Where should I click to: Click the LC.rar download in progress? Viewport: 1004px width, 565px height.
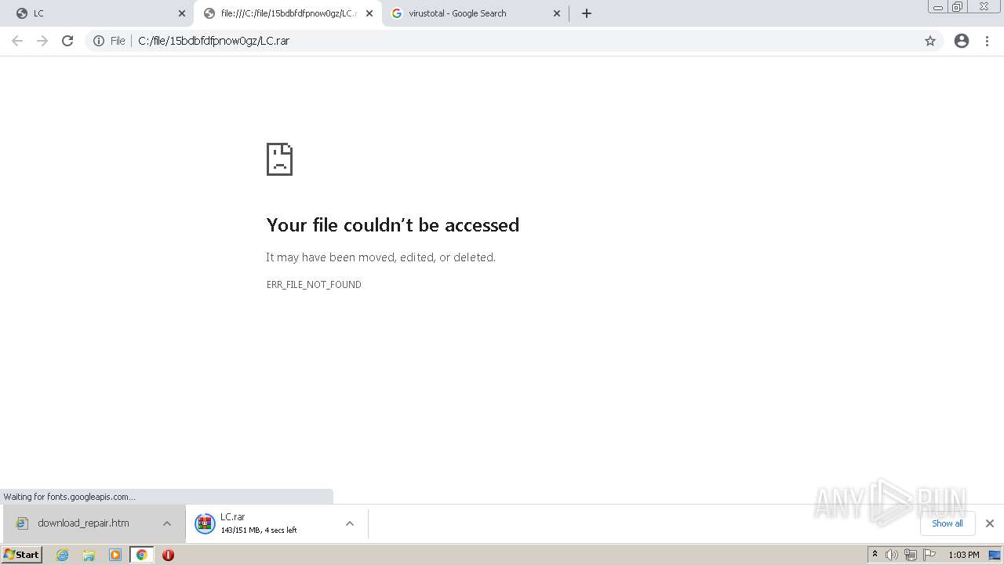(267, 523)
